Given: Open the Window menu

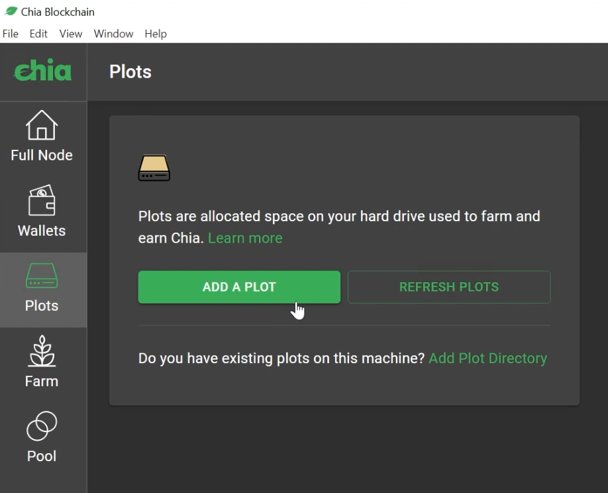Looking at the screenshot, I should tap(113, 34).
